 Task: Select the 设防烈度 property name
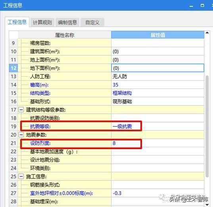(x=40, y=143)
